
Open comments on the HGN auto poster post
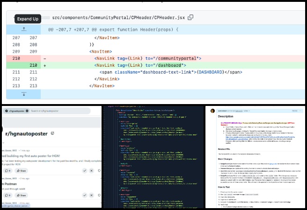7,171
